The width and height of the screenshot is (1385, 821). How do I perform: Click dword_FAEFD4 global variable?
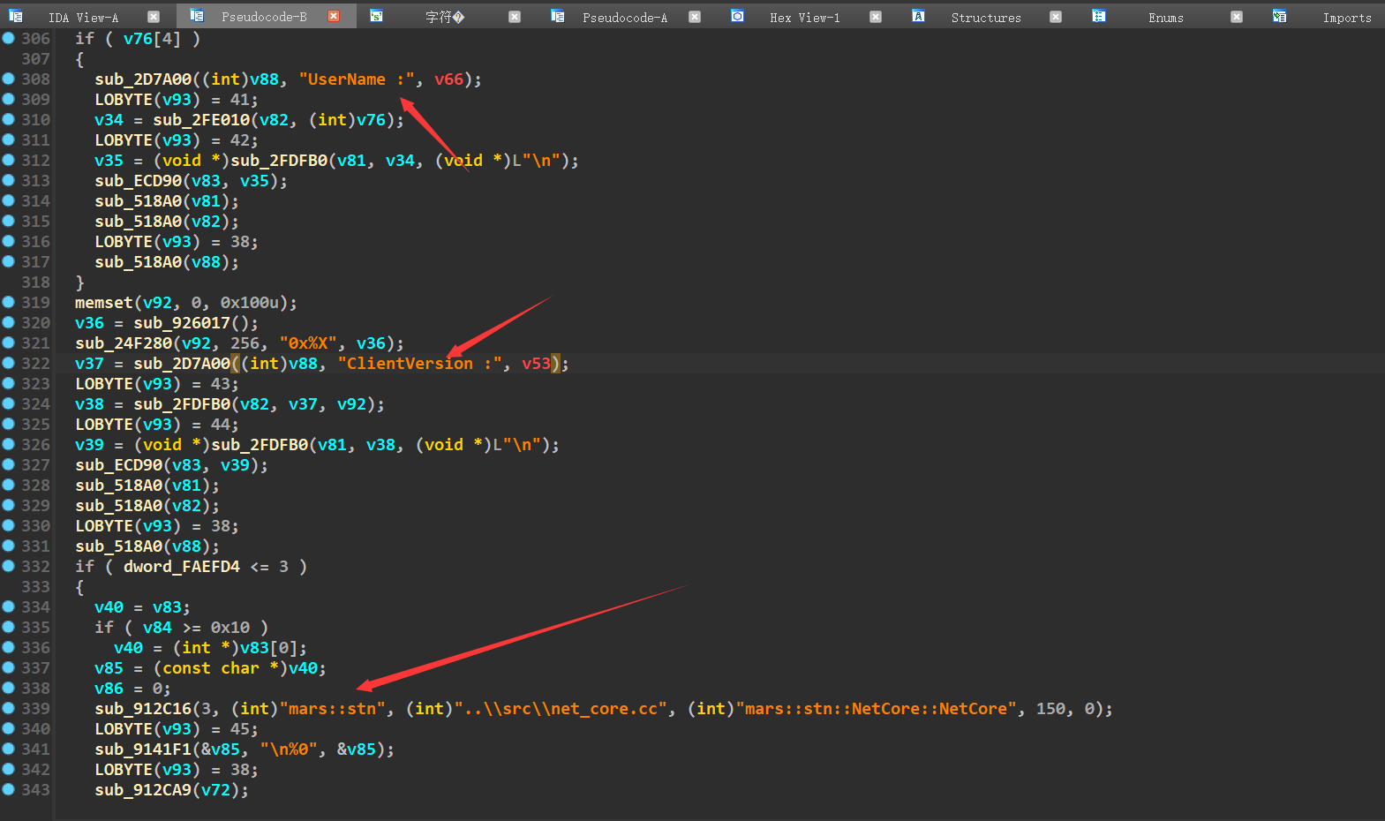[181, 567]
